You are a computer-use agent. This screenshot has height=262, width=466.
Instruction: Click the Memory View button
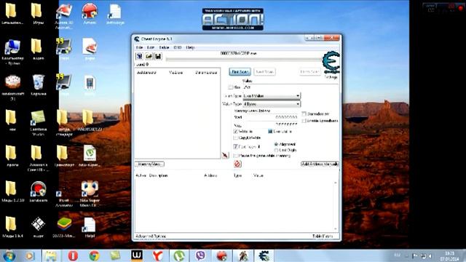(149, 164)
